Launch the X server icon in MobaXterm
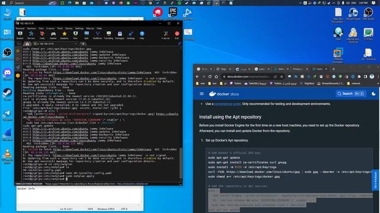Image resolution: width=380 pixels, height=213 pixels. [166, 35]
